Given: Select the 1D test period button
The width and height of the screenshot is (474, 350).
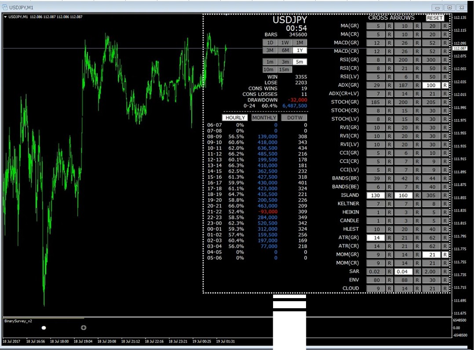Looking at the screenshot, I should (270, 43).
